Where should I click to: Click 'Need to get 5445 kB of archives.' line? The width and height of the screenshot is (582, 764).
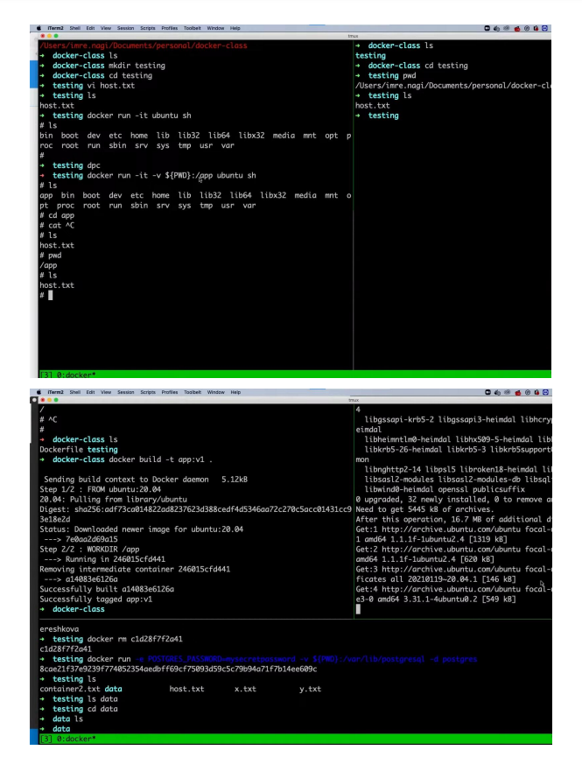click(x=424, y=509)
